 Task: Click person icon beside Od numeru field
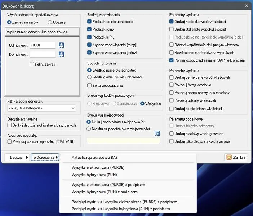click(61, 45)
